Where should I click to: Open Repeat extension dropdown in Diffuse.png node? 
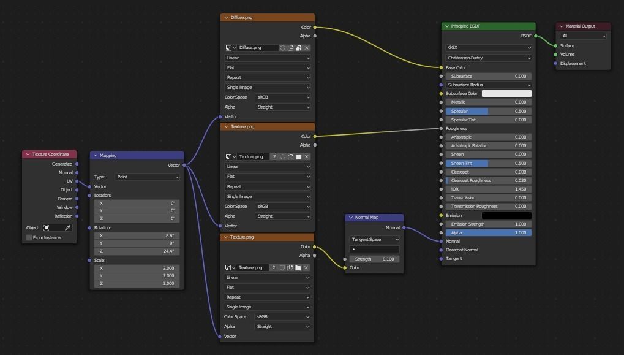point(268,78)
